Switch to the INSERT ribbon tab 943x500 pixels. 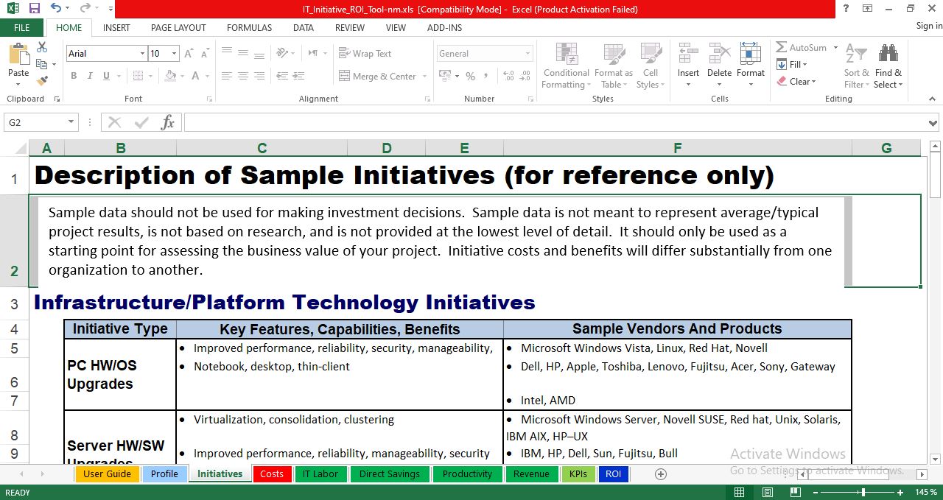116,27
